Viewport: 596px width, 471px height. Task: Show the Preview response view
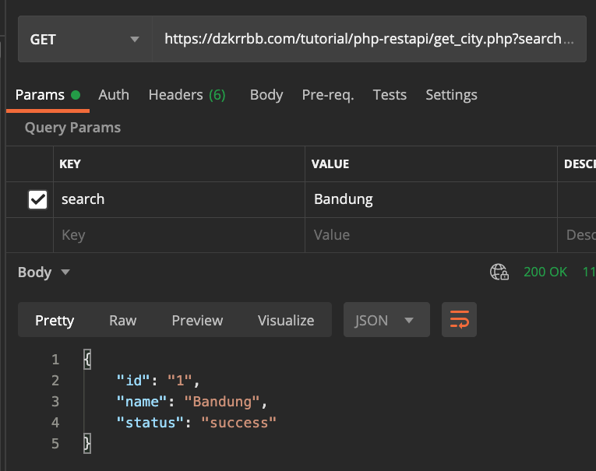click(197, 320)
